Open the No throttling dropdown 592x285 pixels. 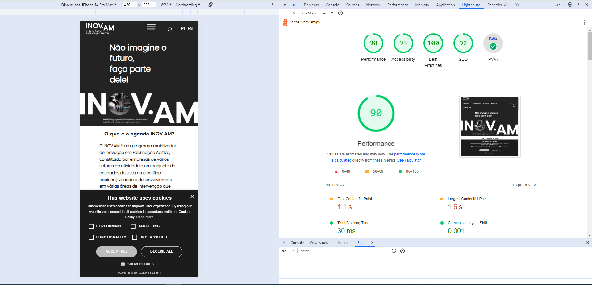tap(188, 5)
